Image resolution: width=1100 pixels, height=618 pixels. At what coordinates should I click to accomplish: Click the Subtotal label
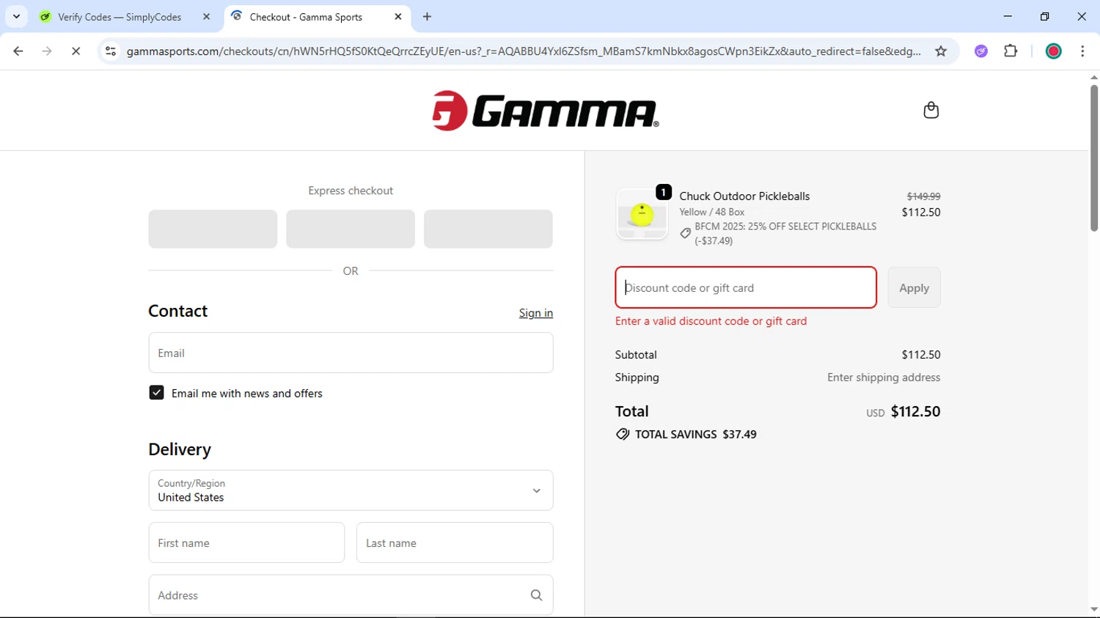pyautogui.click(x=636, y=355)
